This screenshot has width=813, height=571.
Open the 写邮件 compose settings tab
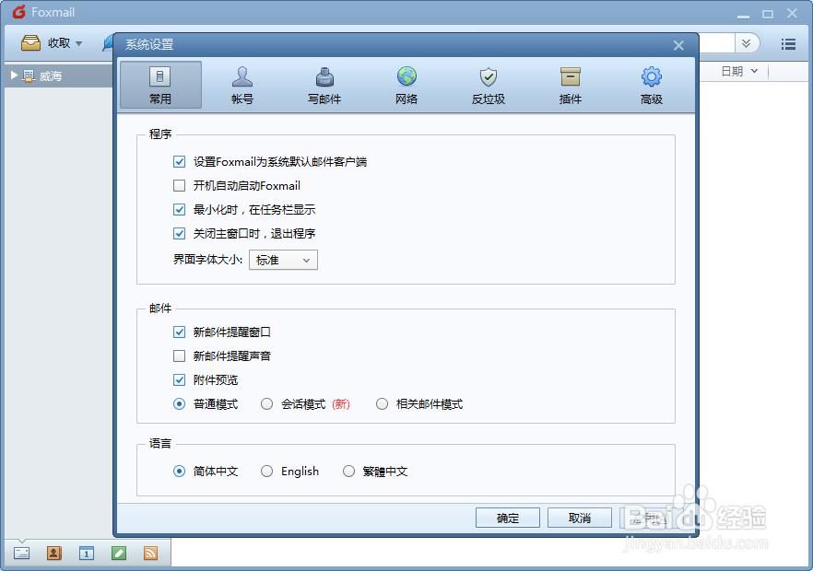click(324, 85)
